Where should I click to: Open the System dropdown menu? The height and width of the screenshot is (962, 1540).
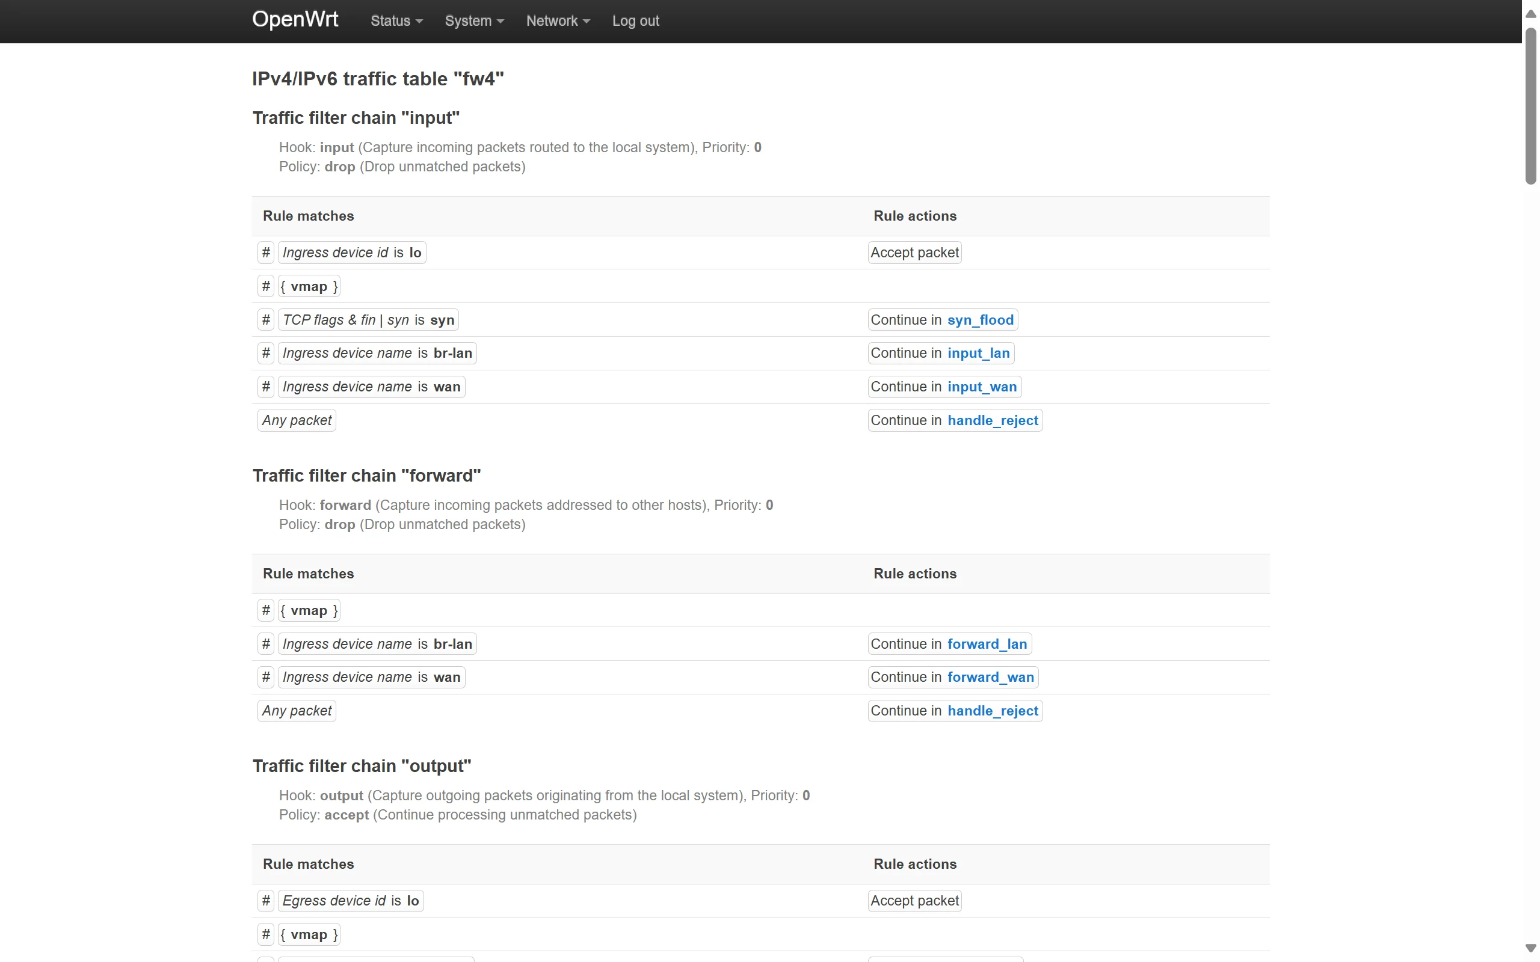click(474, 21)
